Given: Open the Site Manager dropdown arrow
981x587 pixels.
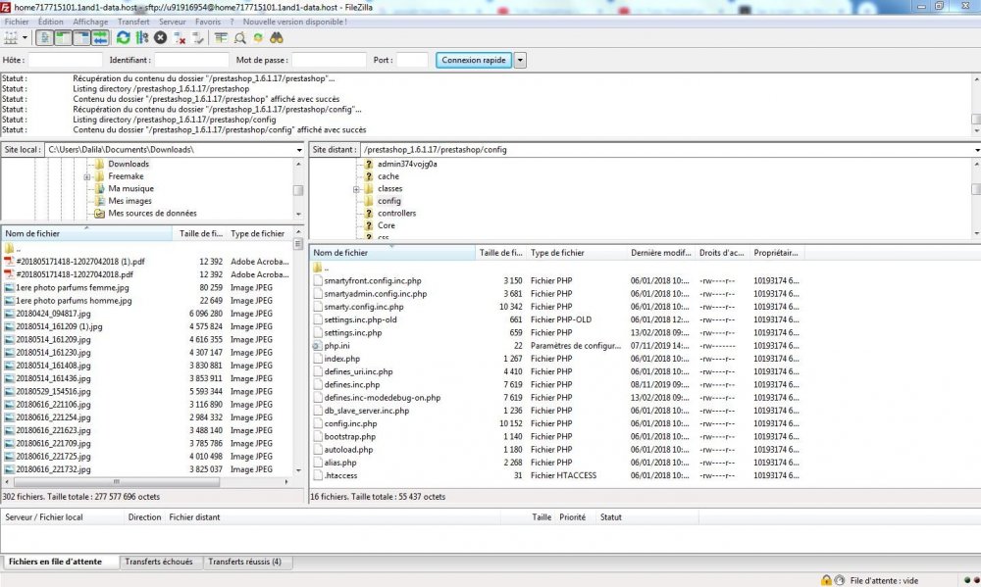Looking at the screenshot, I should click(26, 37).
